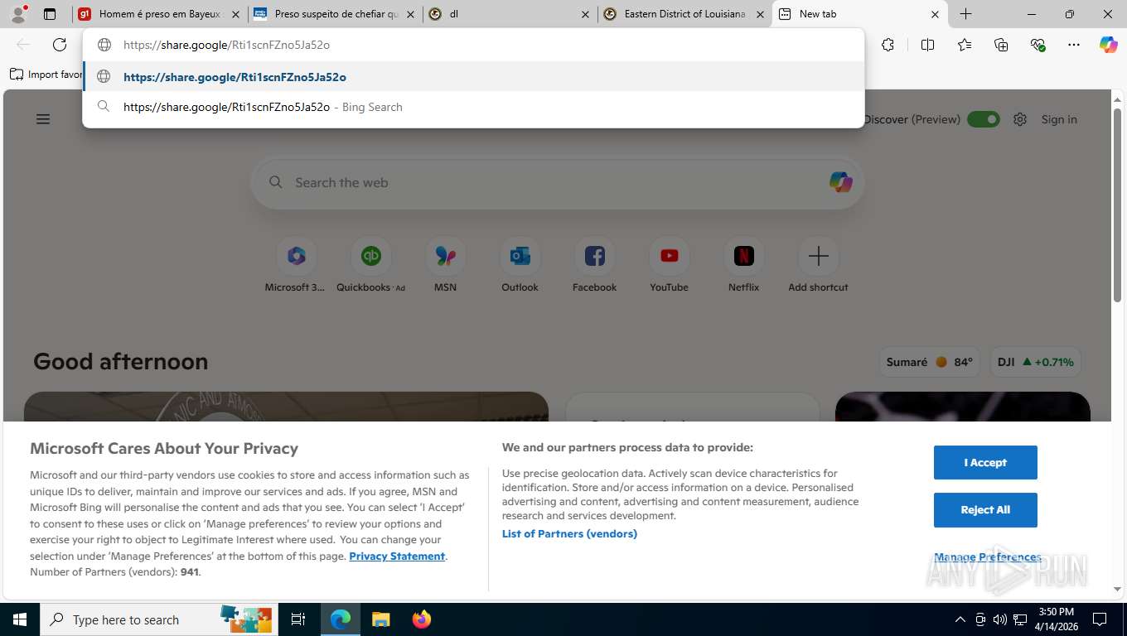The height and width of the screenshot is (636, 1127).
Task: Switch to the Preso suspeito de chefiar tab
Action: pyautogui.click(x=335, y=14)
